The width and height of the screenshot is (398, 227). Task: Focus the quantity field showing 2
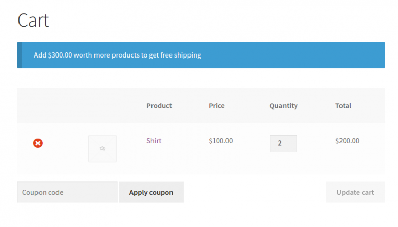click(x=283, y=143)
